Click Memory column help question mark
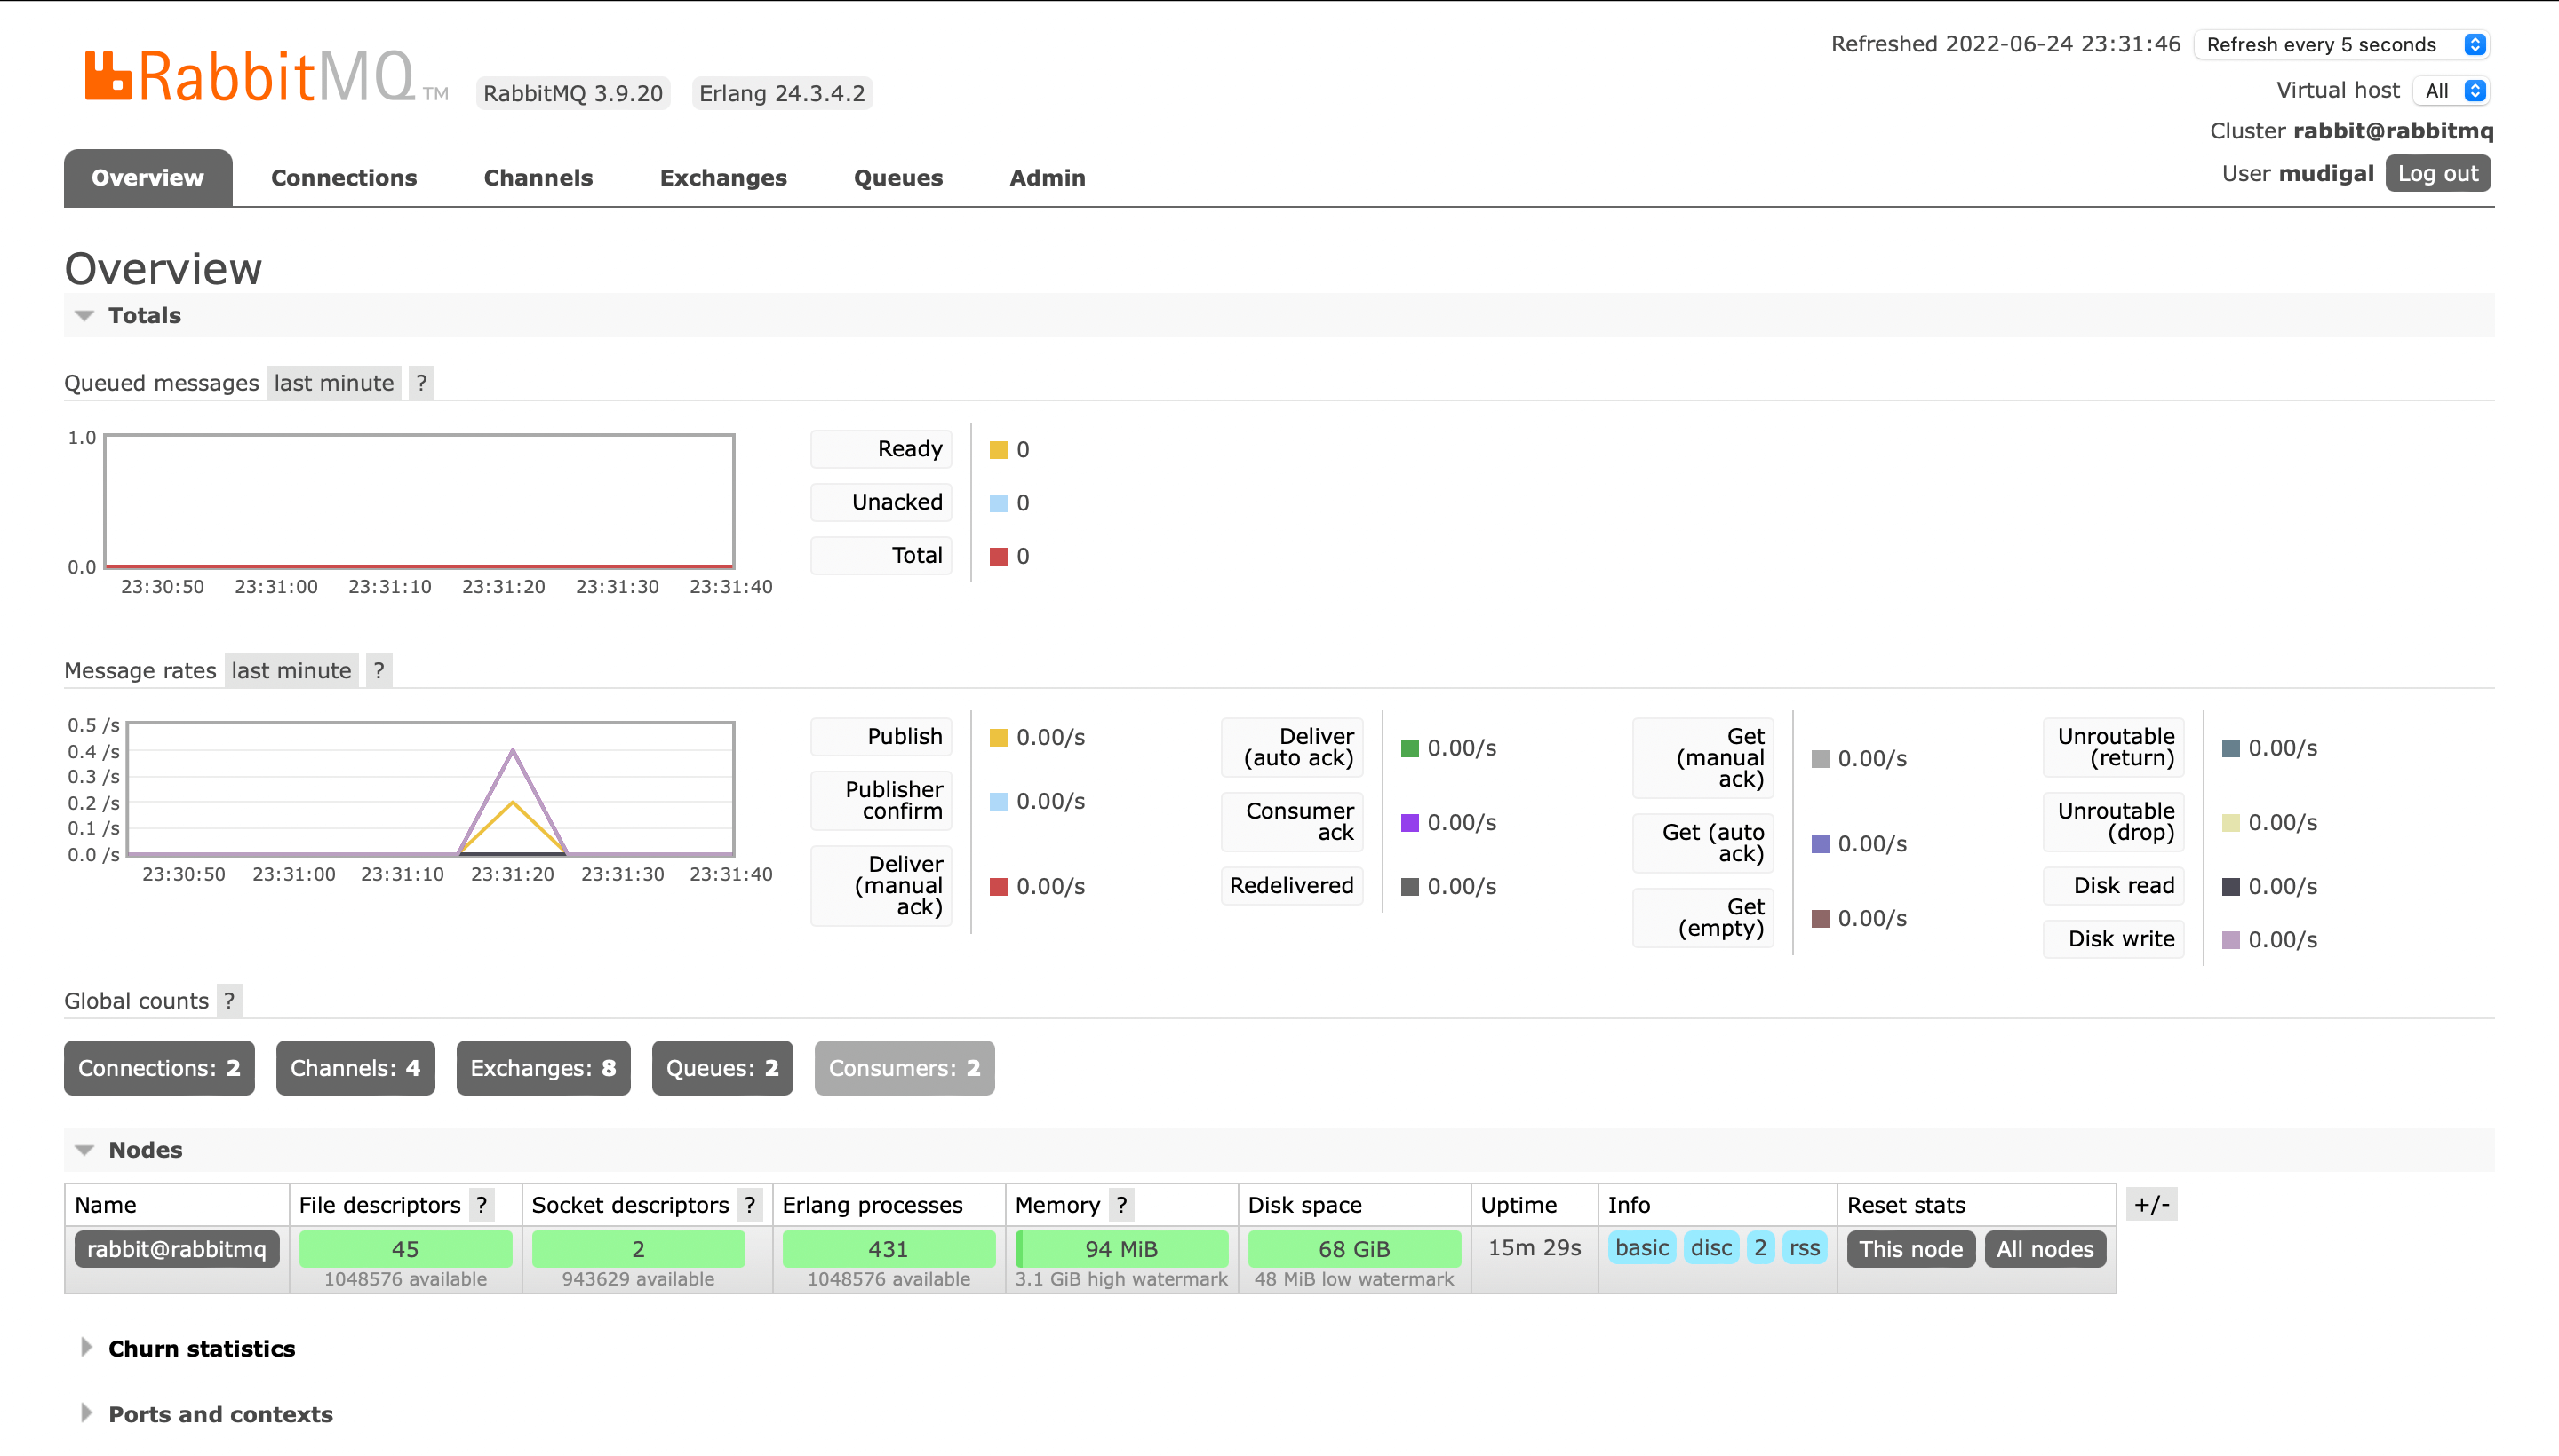The width and height of the screenshot is (2559, 1456). click(1122, 1205)
